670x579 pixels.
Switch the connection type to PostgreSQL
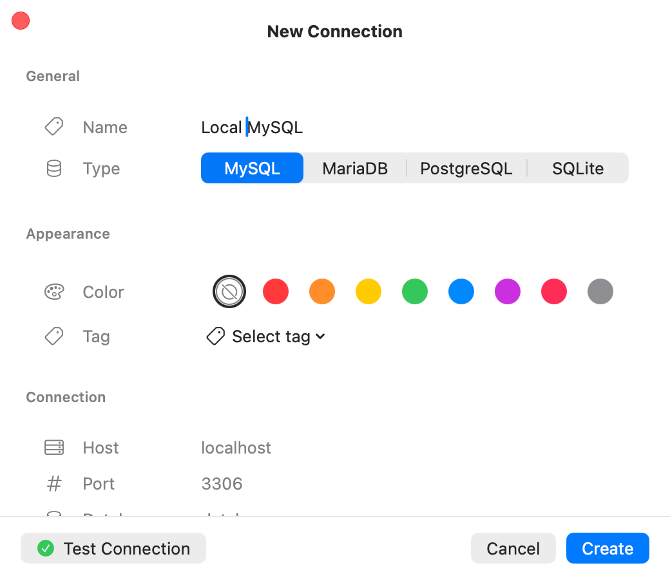(x=466, y=168)
